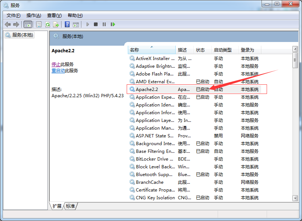Image resolution: width=302 pixels, height=221 pixels.
Task: Click the gear icon beside Bluetooth Support
Action: pos(132,174)
